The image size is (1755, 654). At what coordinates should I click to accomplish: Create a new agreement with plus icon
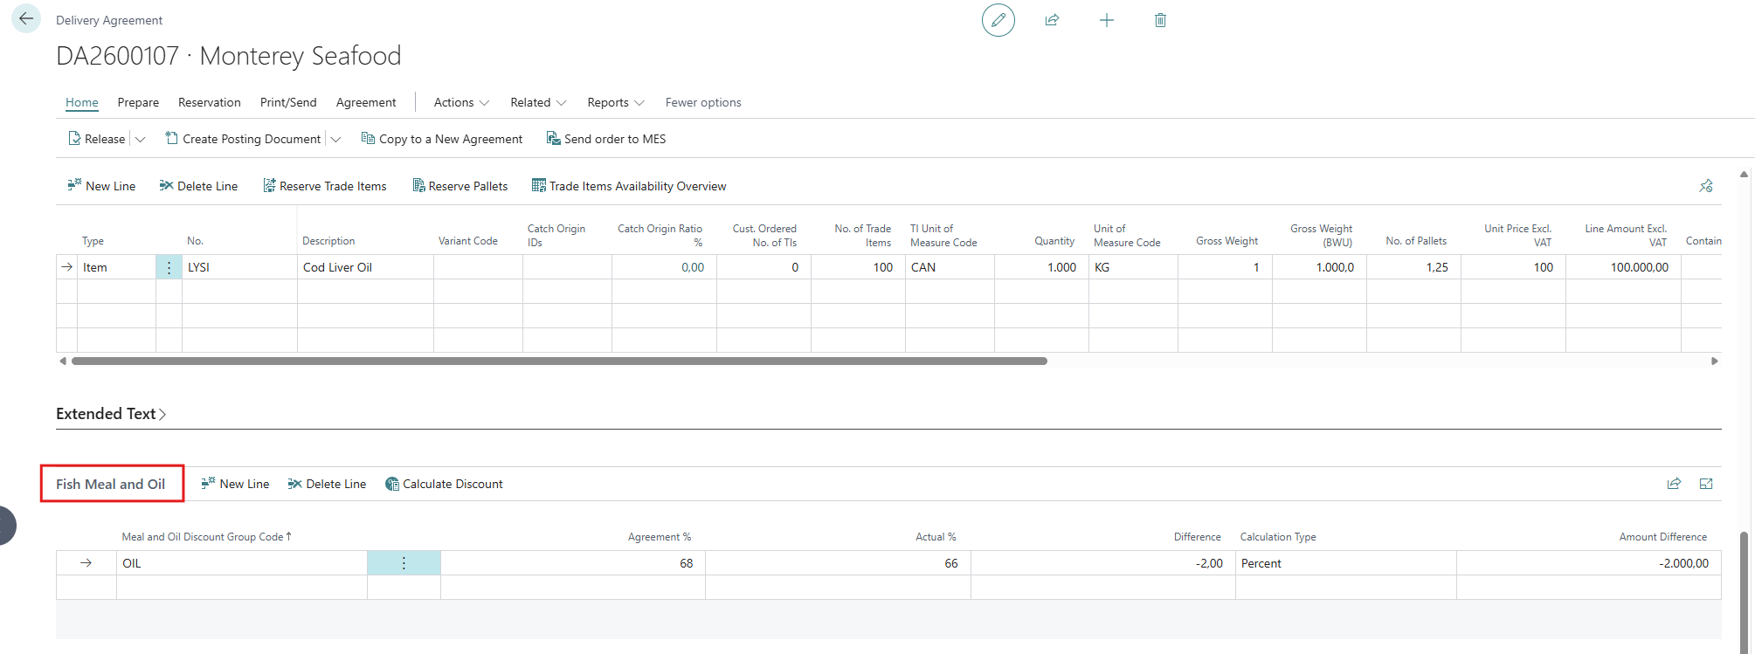click(1106, 20)
